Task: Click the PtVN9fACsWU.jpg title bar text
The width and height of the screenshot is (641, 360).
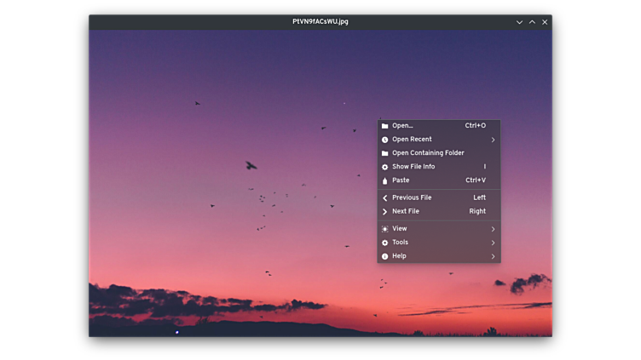Action: [x=320, y=22]
